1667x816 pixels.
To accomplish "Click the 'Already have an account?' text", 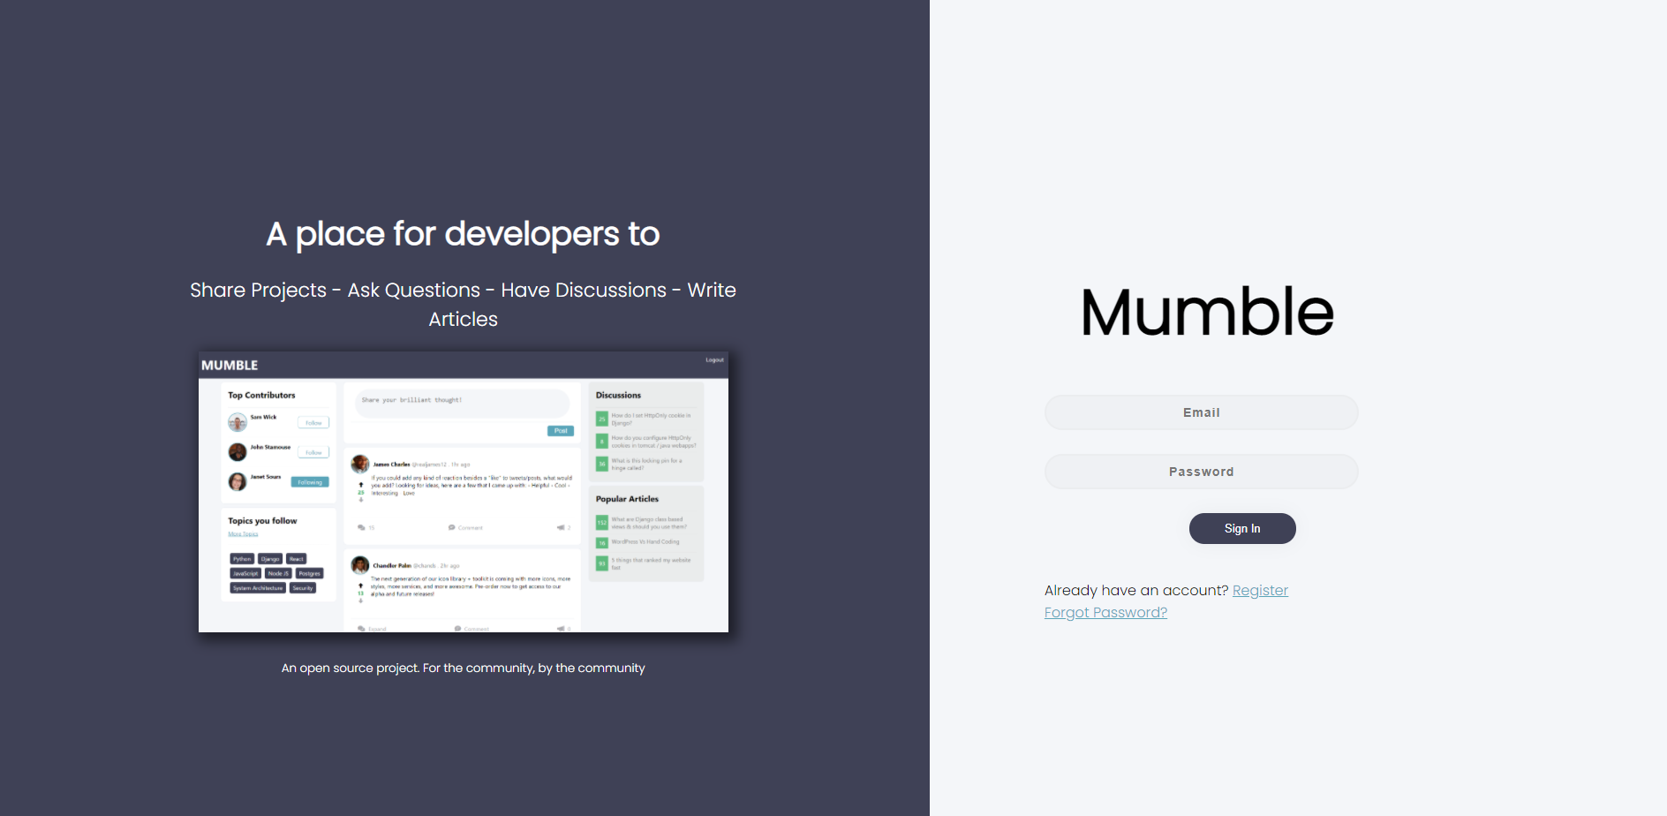I will (x=1136, y=590).
